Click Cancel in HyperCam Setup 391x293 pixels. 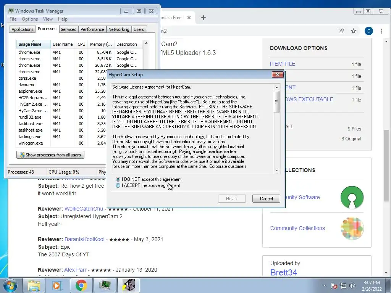266,198
